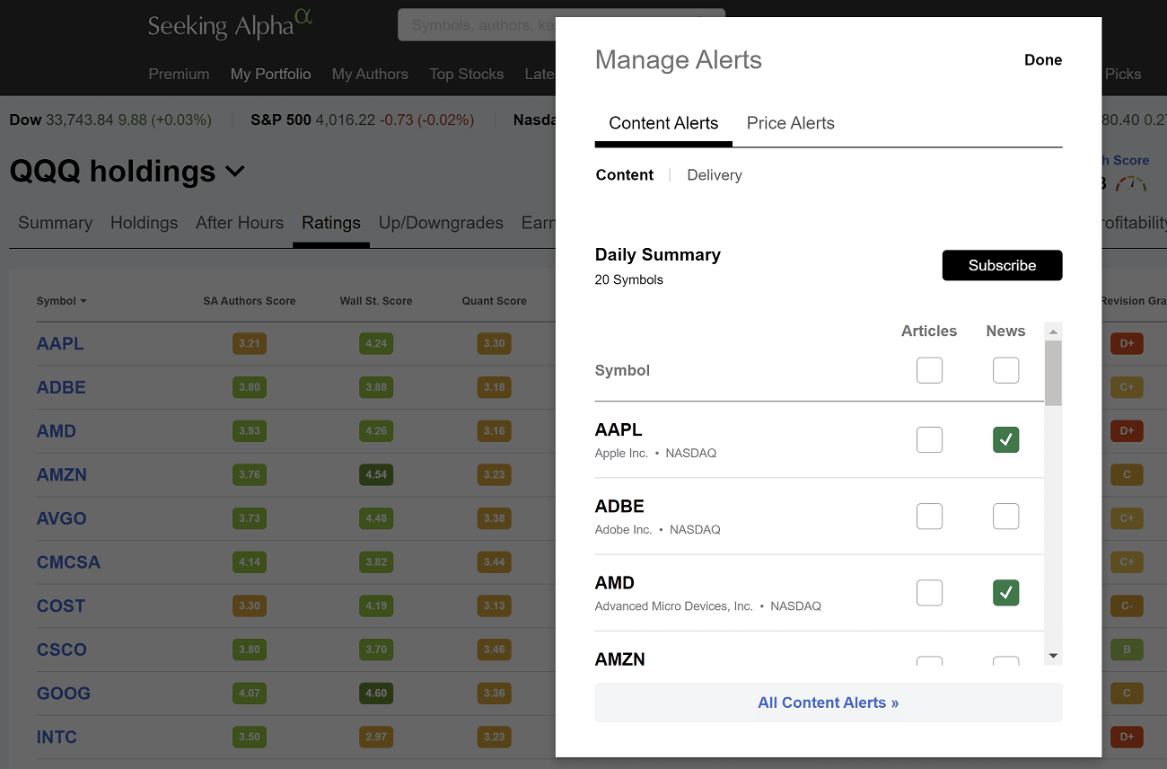The image size is (1167, 769).
Task: Open the GOOG ticker link
Action: pos(64,694)
